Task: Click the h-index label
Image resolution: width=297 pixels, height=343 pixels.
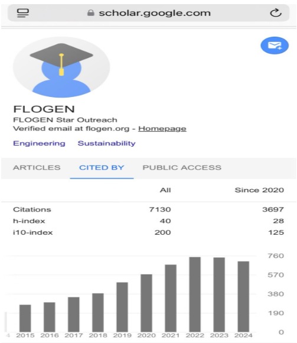Action: click(x=29, y=221)
